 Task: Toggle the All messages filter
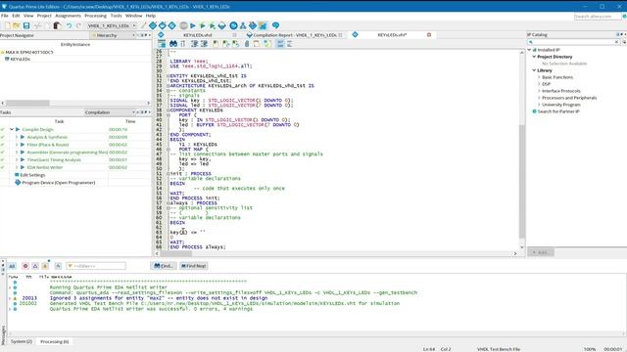[x=12, y=266]
